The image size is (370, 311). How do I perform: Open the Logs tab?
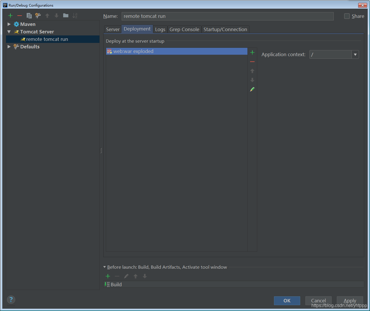[x=160, y=29]
